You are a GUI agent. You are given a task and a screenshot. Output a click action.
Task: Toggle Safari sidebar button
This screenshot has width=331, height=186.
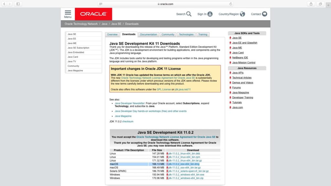18,4
